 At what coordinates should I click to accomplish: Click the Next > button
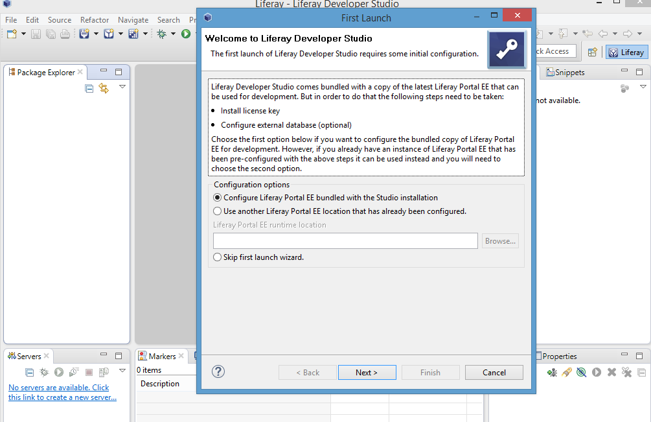tap(367, 373)
